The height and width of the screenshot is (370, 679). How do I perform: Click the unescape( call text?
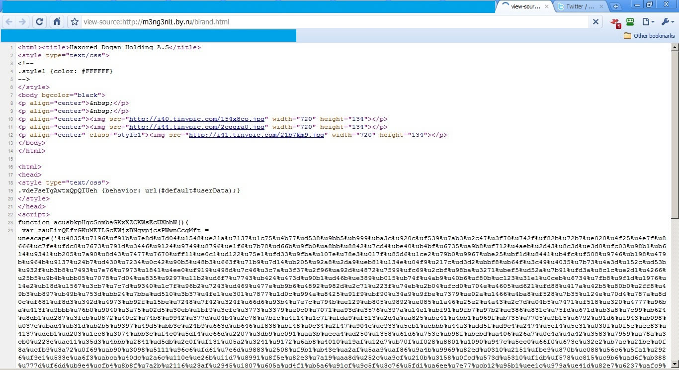click(36, 239)
